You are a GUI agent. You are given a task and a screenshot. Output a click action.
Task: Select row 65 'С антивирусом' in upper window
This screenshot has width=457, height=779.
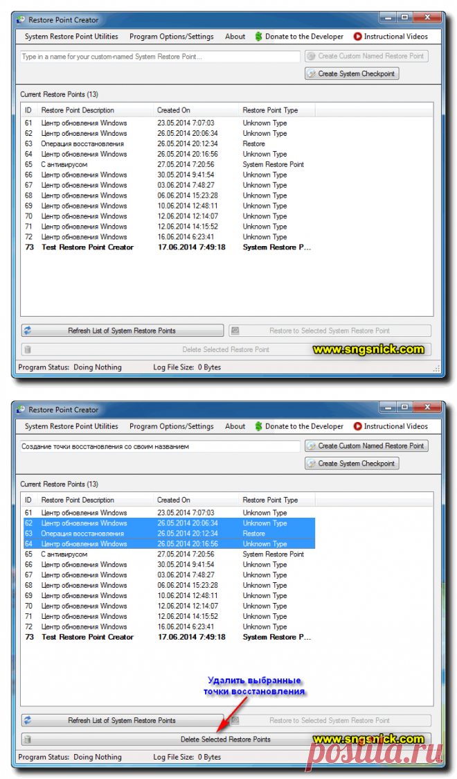pos(169,164)
